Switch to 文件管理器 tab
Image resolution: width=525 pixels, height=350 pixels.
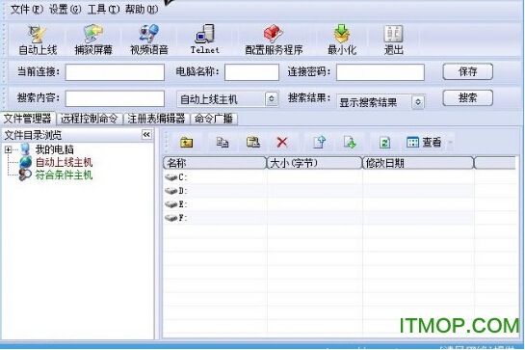28,119
